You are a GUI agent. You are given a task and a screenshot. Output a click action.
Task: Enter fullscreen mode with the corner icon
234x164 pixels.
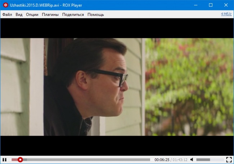(229, 160)
